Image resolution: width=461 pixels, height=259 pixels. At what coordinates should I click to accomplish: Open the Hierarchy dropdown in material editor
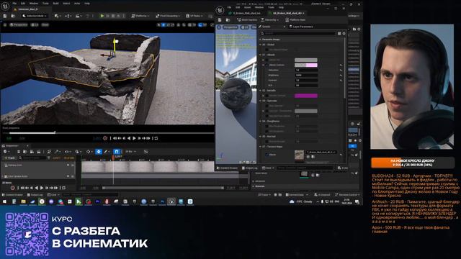pos(270,19)
